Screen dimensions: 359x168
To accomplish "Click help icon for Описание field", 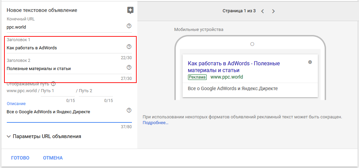I will point(129,110).
